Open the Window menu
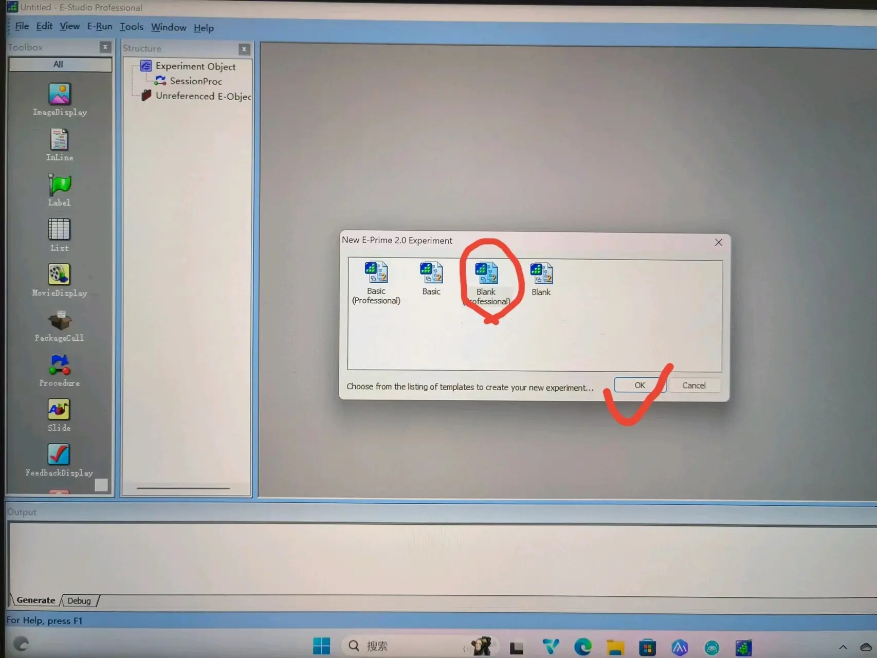877x658 pixels. click(169, 27)
